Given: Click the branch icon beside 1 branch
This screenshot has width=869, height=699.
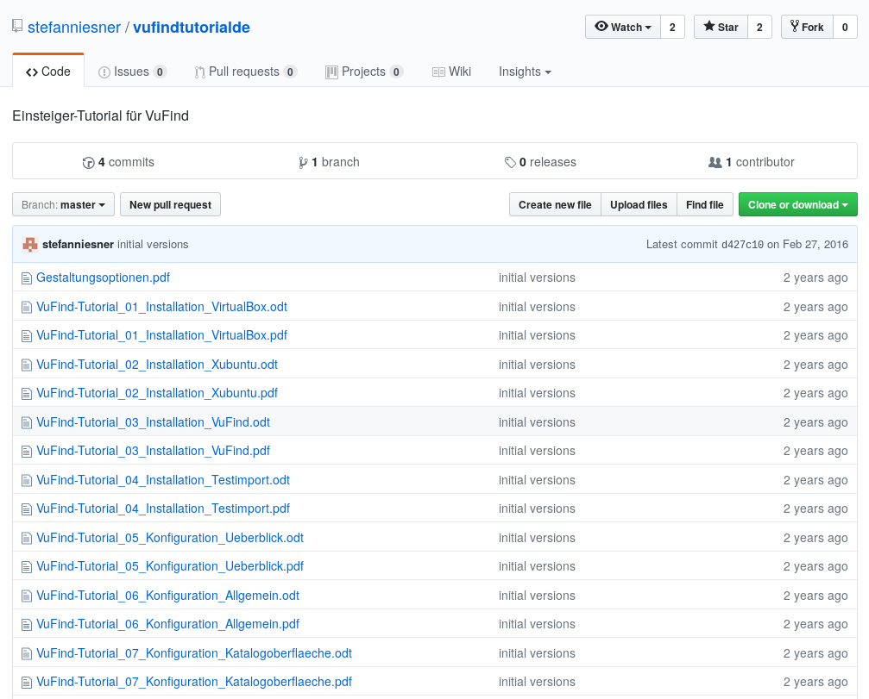Looking at the screenshot, I should point(303,162).
